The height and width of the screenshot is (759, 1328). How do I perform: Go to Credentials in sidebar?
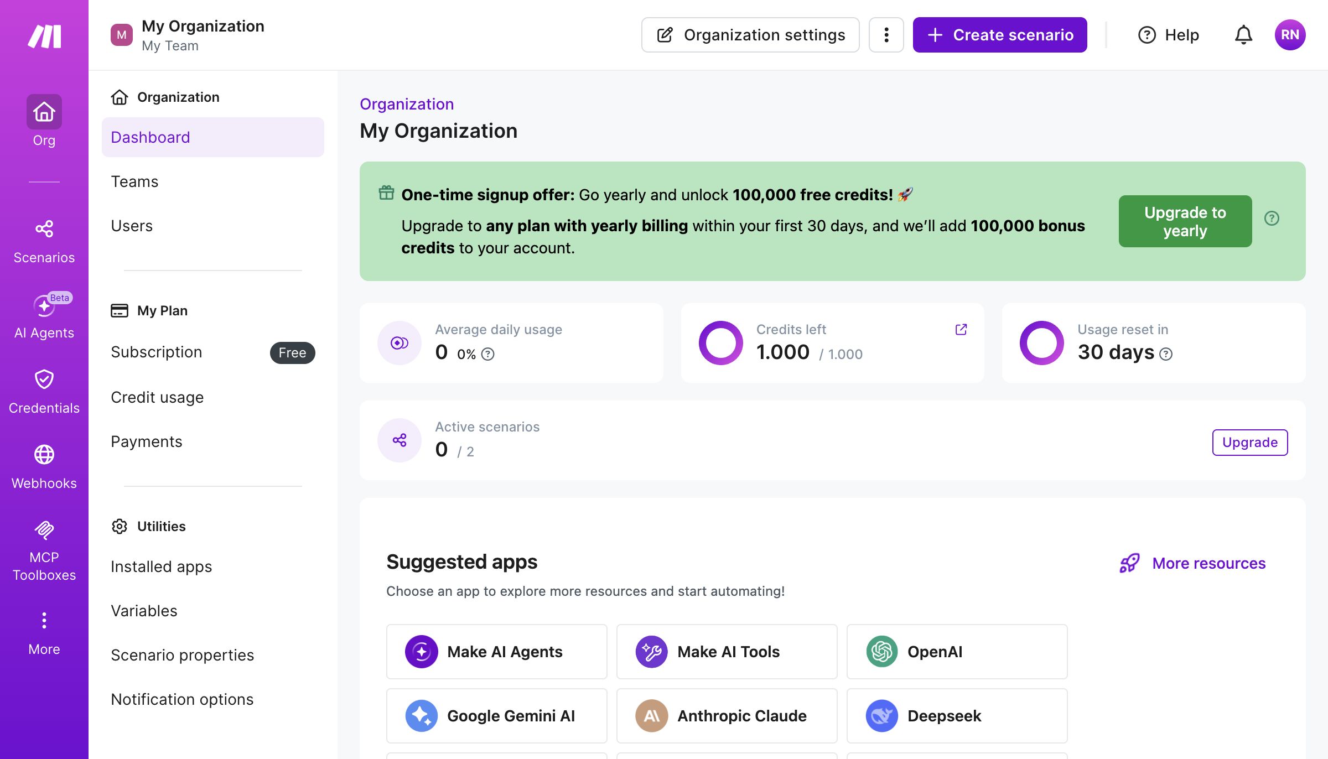(44, 392)
